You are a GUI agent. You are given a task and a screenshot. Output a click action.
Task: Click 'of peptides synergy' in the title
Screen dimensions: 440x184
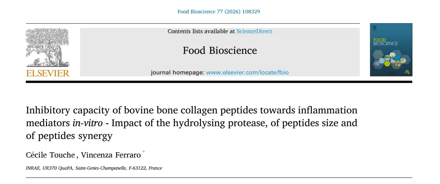tap(69, 136)
